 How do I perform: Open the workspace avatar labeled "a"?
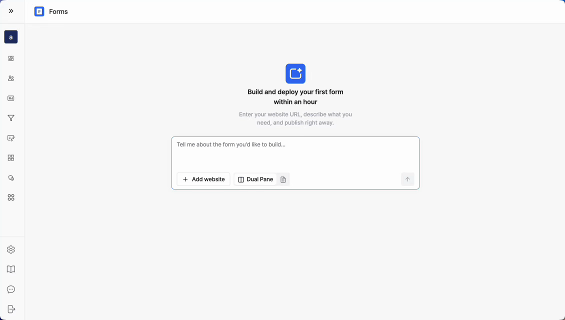point(11,37)
